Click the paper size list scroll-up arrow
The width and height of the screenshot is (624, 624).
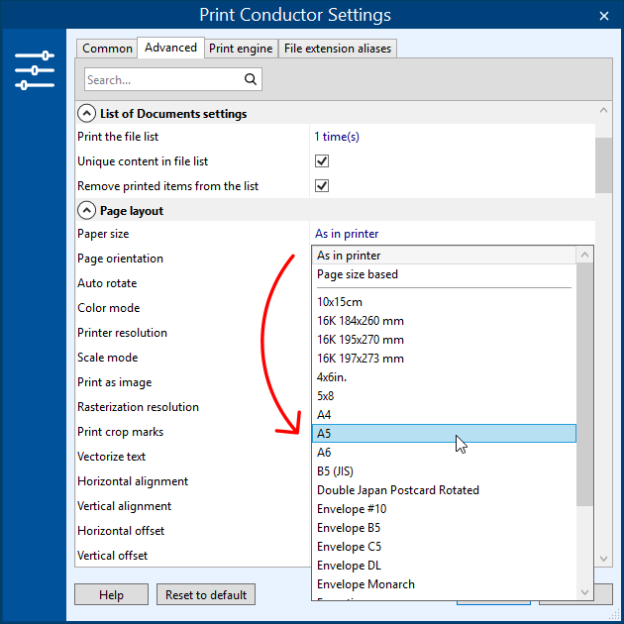pyautogui.click(x=584, y=255)
